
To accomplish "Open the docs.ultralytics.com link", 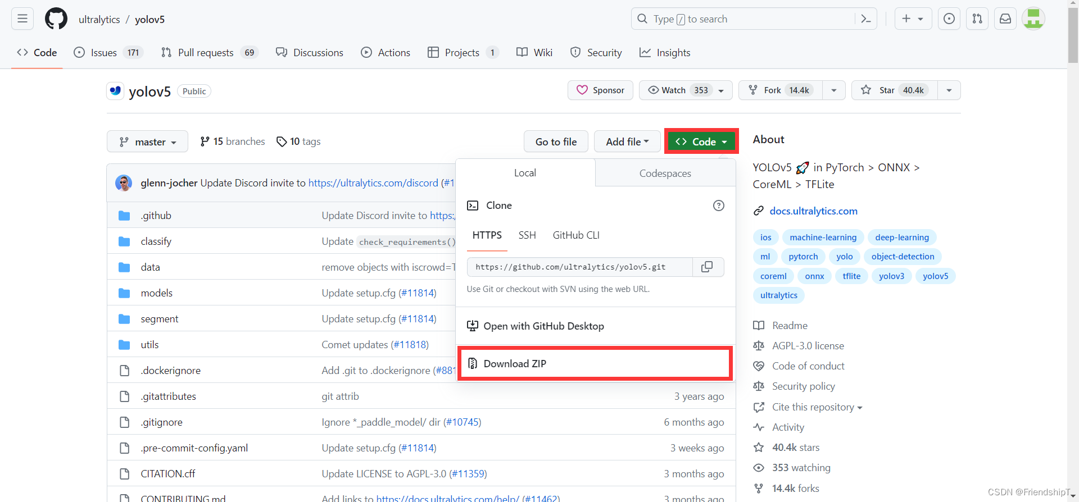I will [x=813, y=211].
